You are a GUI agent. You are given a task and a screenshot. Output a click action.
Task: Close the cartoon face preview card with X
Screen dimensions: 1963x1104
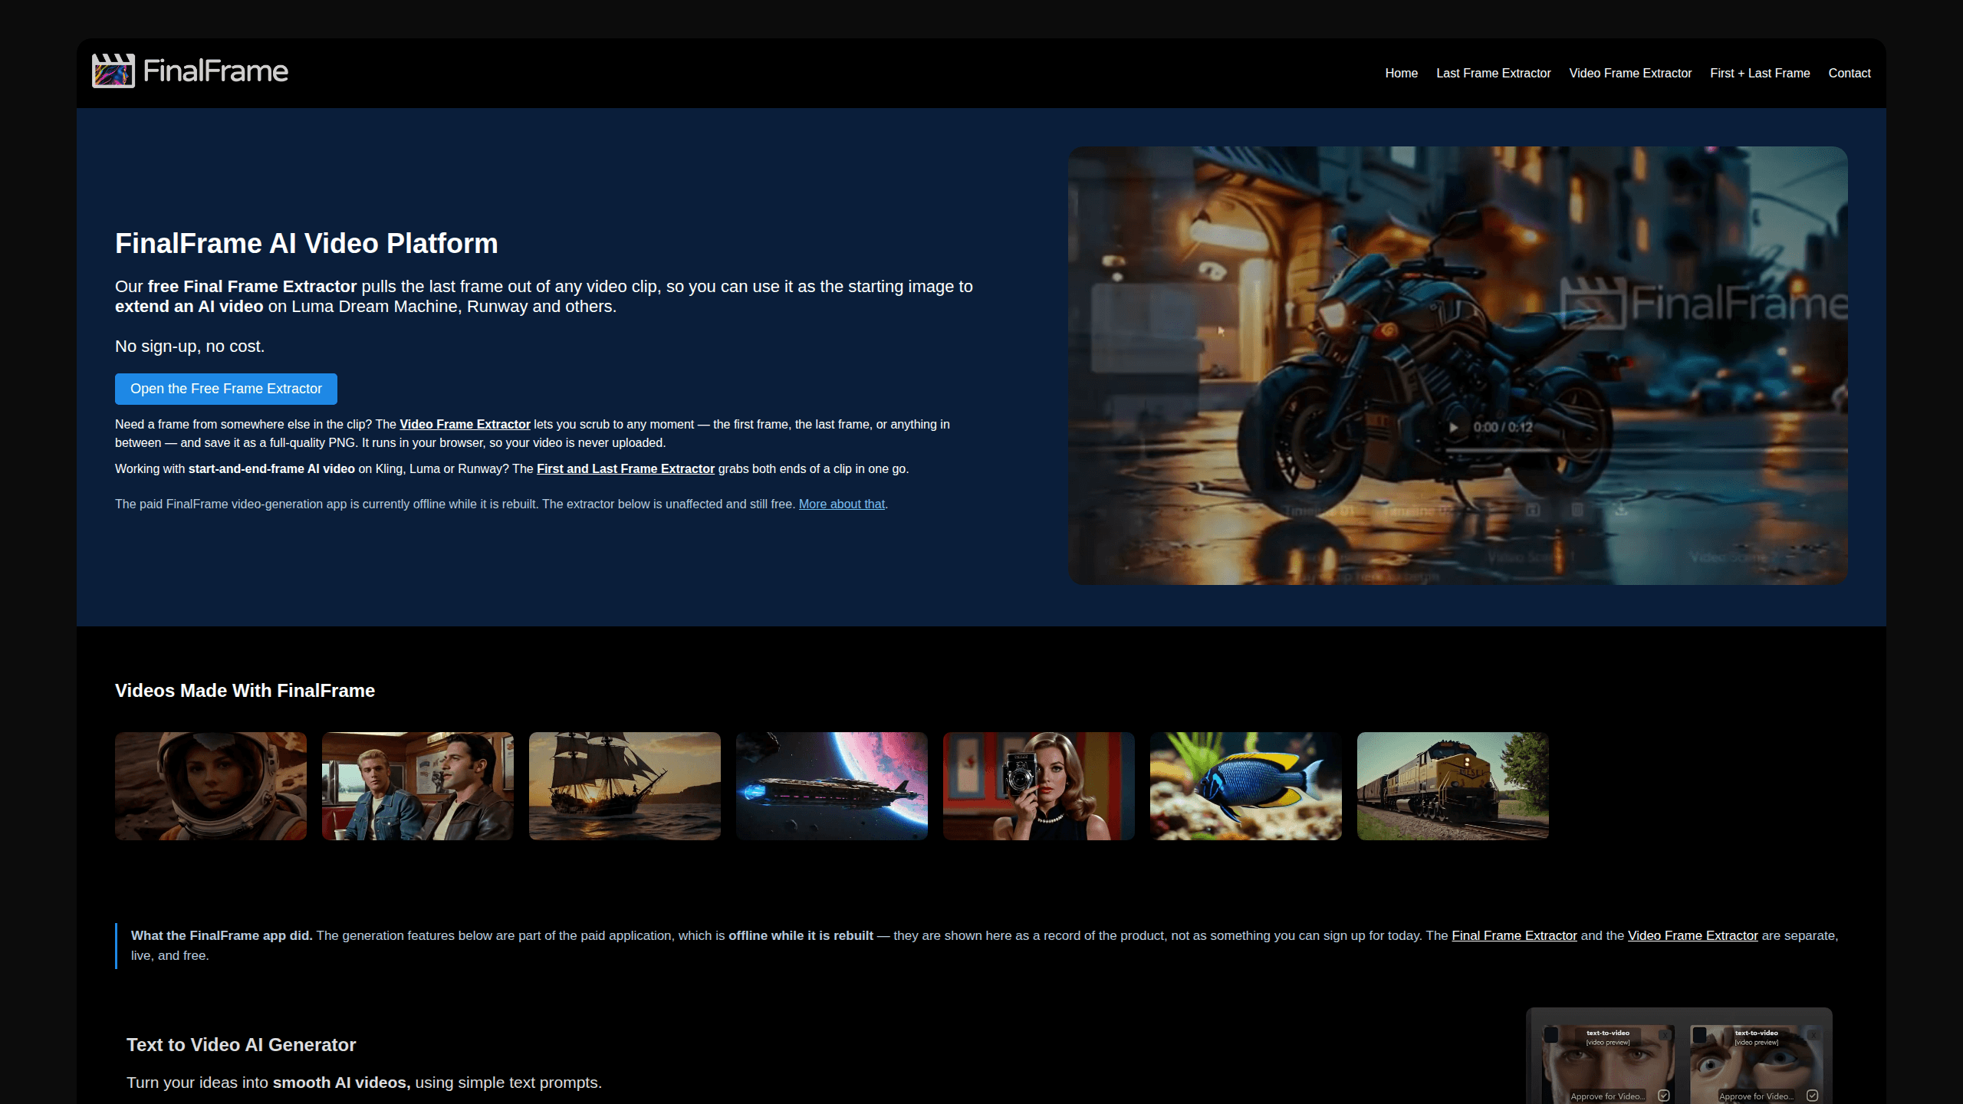click(1813, 1034)
